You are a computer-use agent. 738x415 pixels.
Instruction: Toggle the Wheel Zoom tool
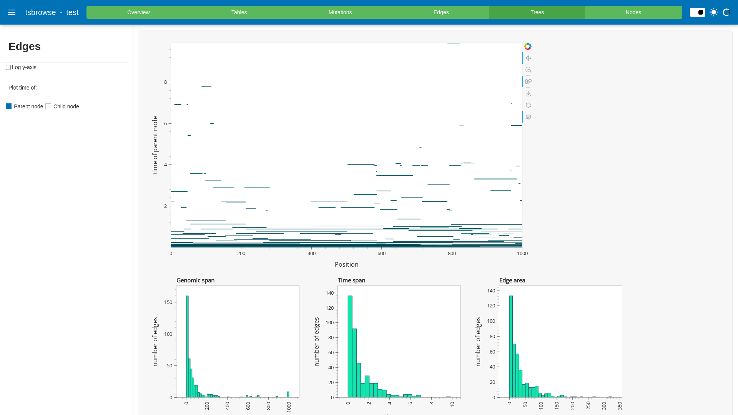coord(528,82)
